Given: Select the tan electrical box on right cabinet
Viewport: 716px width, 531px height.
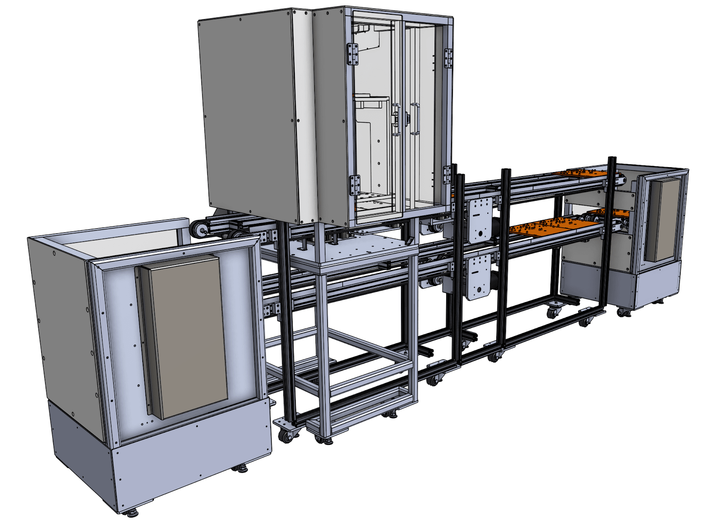Looking at the screenshot, I should pos(664,219).
